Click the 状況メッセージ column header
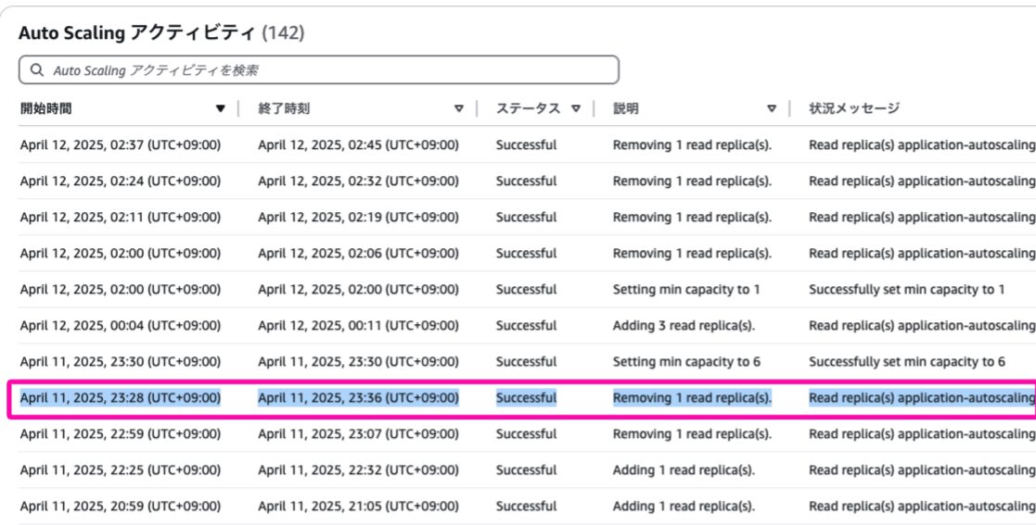The image size is (1036, 525). 854,108
